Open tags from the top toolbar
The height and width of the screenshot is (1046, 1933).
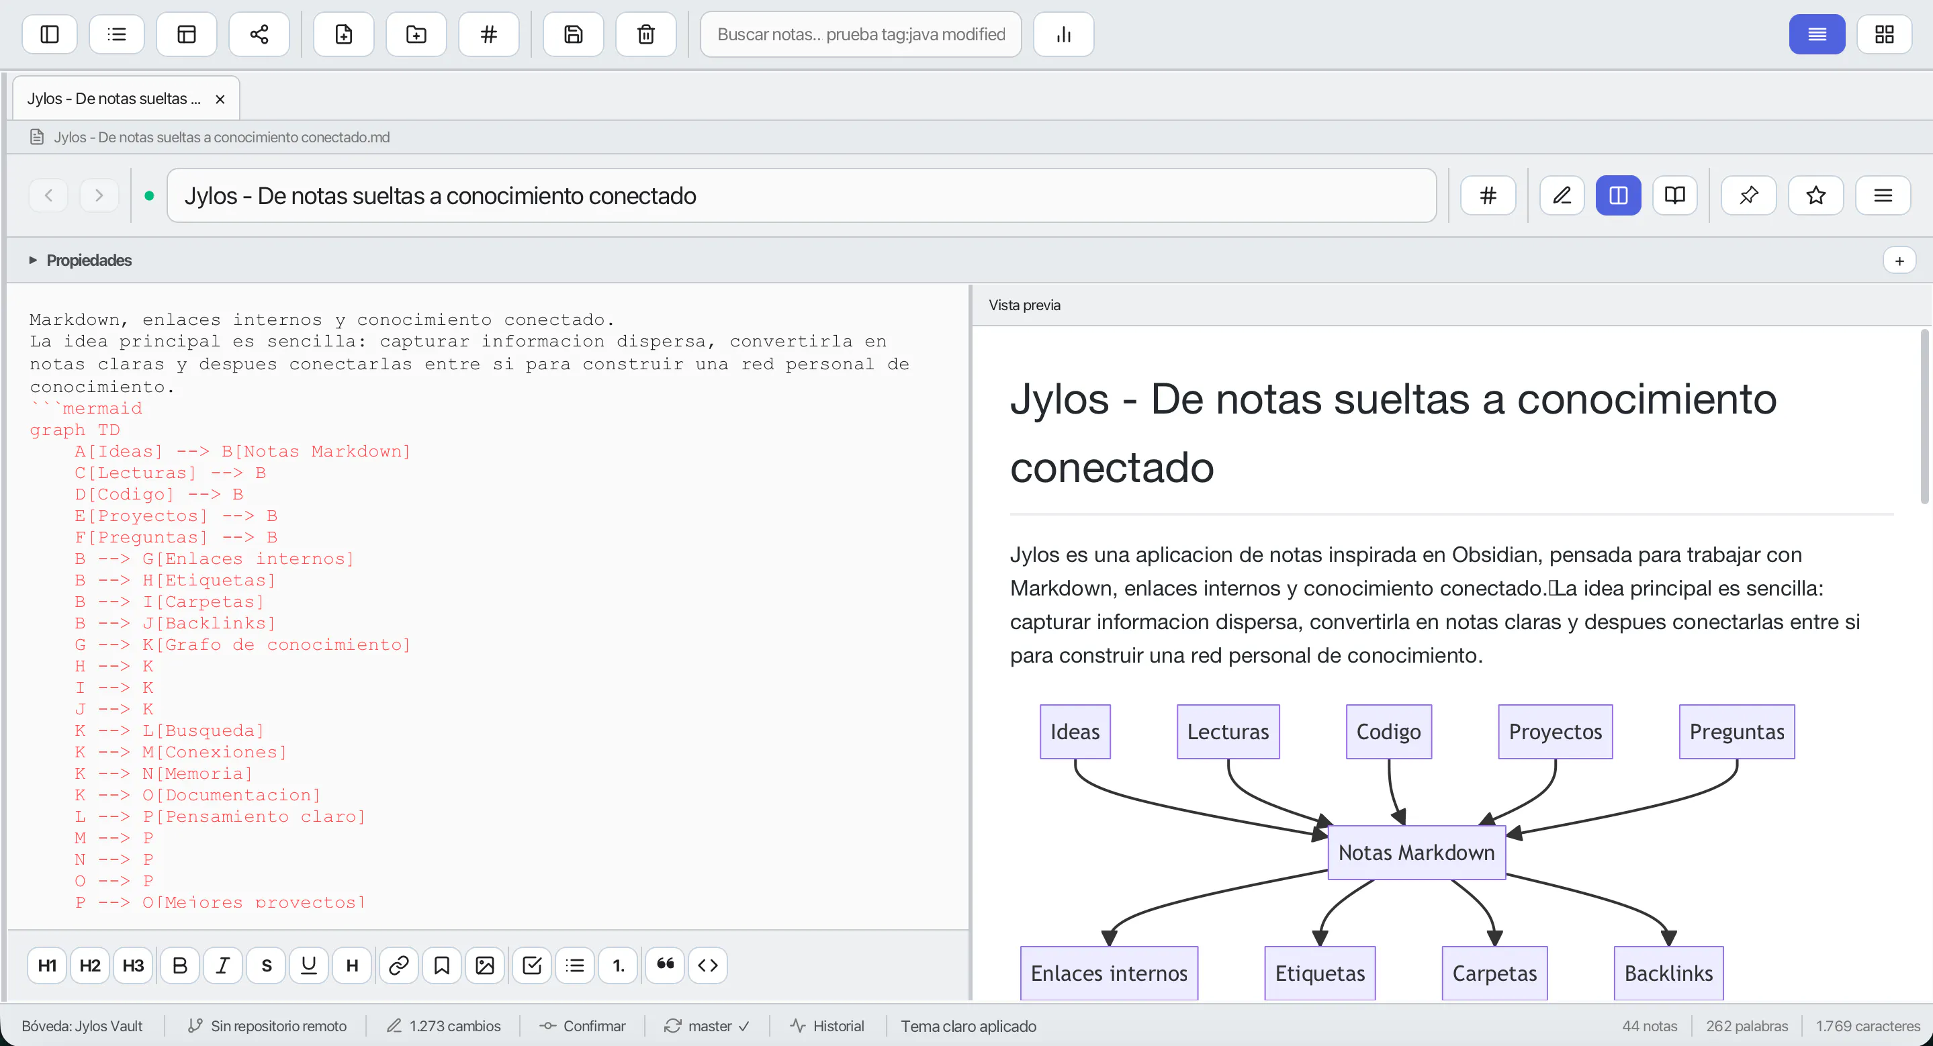click(488, 34)
